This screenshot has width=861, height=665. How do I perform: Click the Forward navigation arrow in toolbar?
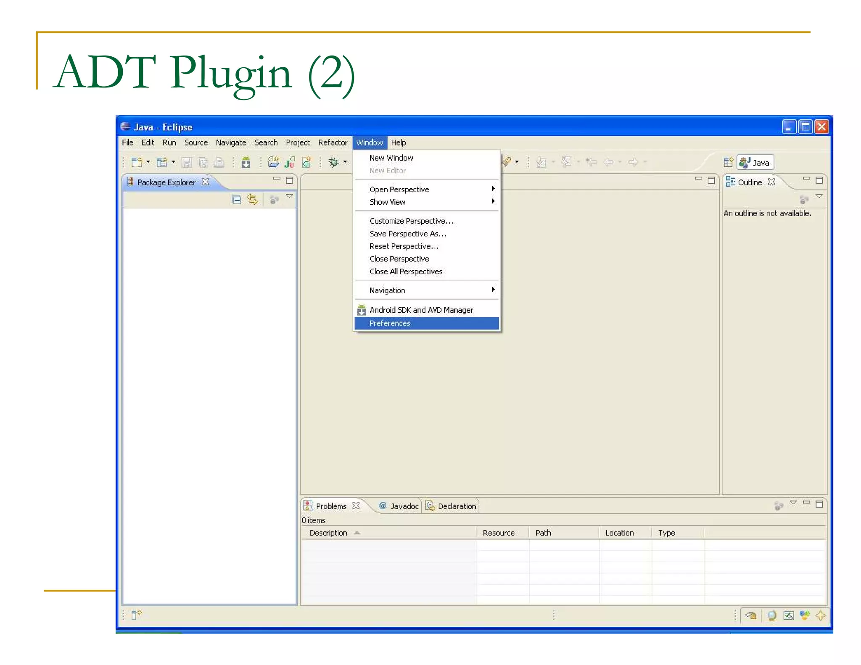pyautogui.click(x=633, y=162)
